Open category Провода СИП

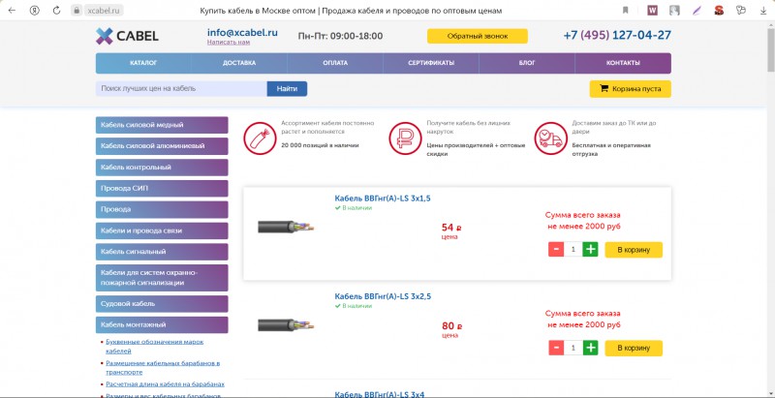click(x=162, y=189)
